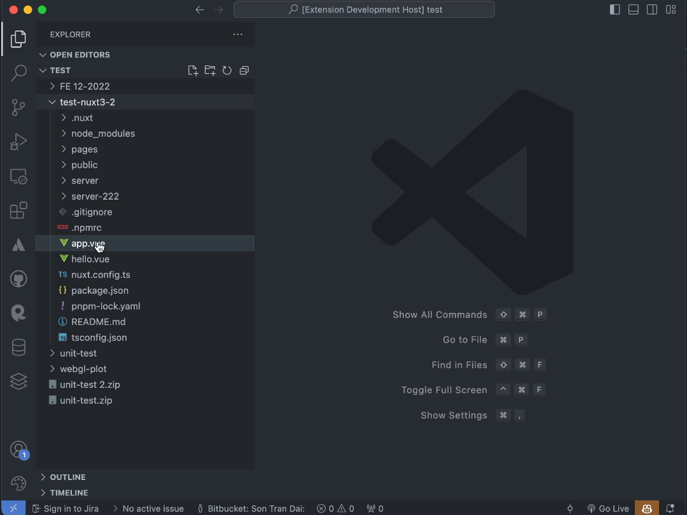Expand the OUTLINE section

pyautogui.click(x=145, y=477)
